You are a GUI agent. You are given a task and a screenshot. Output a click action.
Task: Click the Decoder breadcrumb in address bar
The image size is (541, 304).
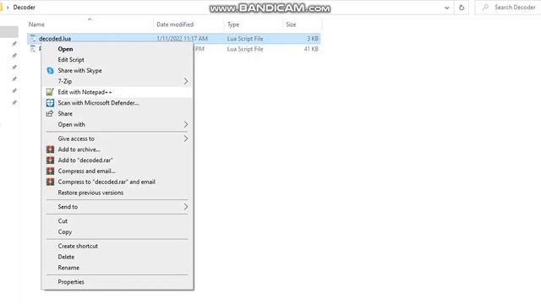(x=25, y=8)
